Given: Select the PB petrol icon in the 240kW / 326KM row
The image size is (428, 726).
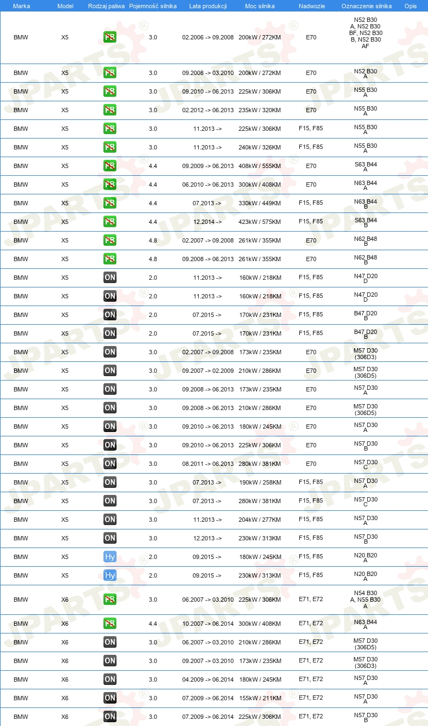Looking at the screenshot, I should coord(110,147).
